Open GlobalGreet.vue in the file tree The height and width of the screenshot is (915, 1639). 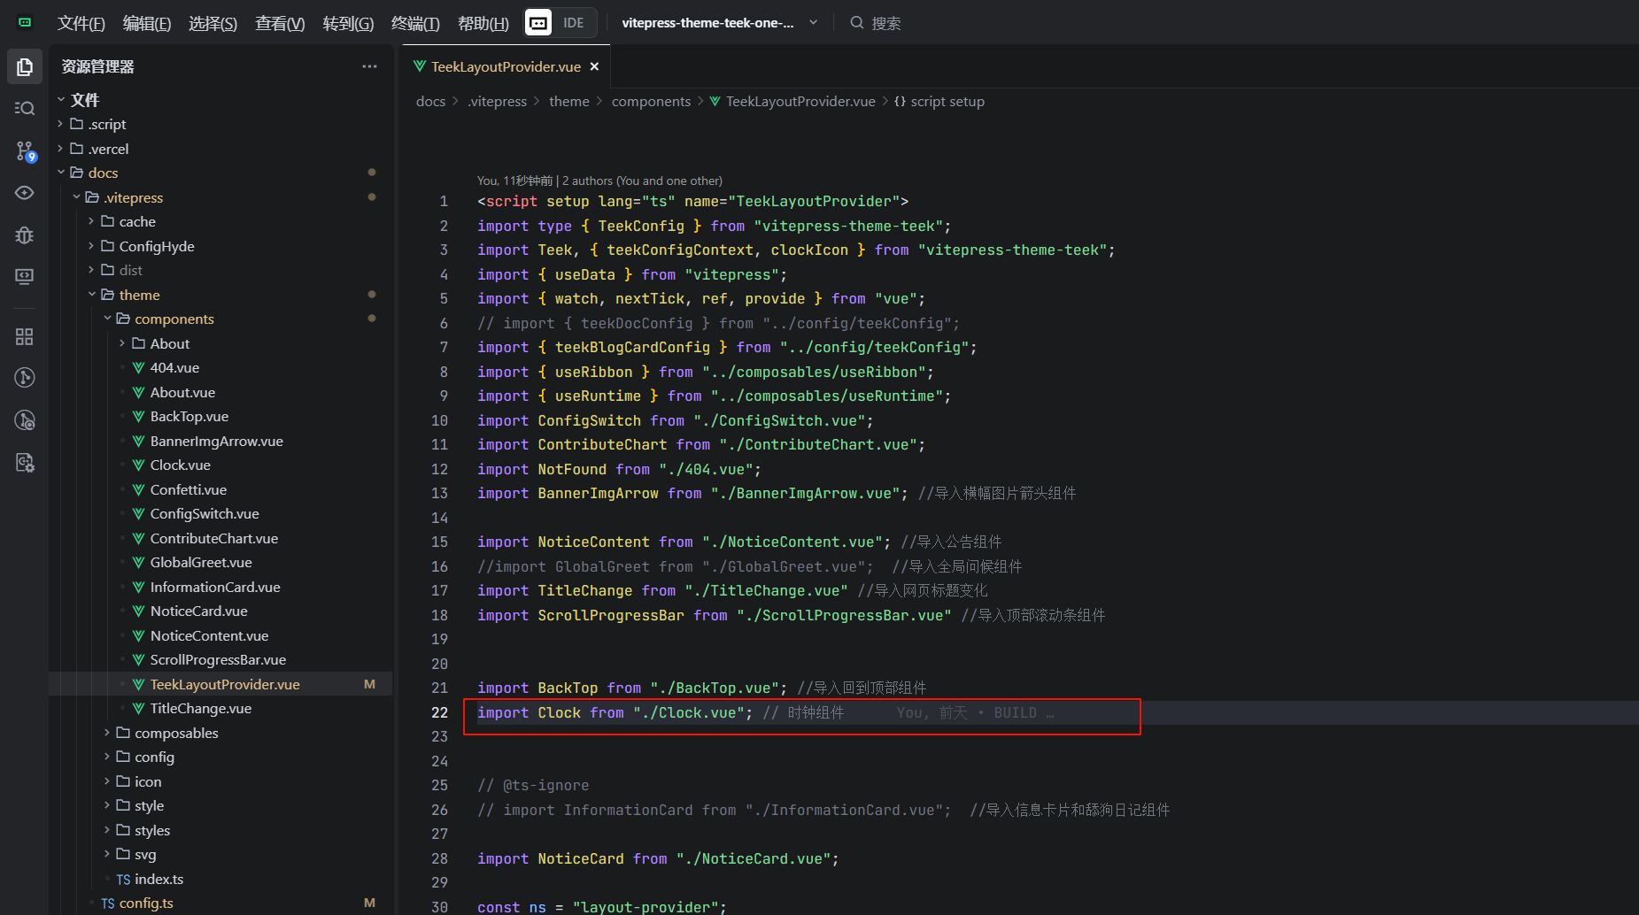[x=201, y=562]
